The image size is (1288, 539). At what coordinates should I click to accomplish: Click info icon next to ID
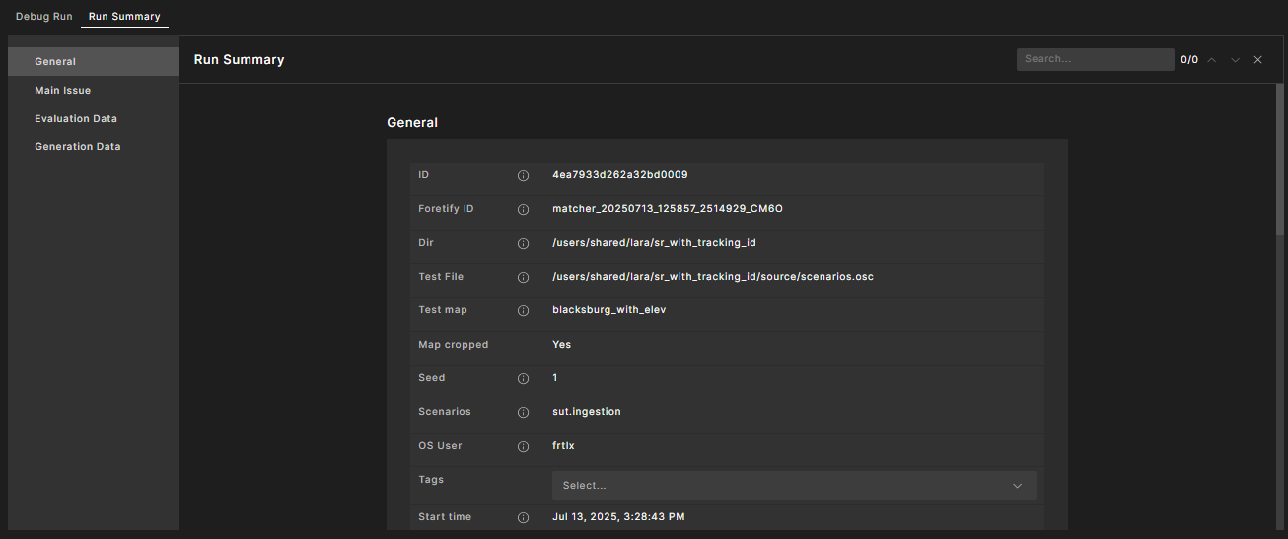click(524, 176)
